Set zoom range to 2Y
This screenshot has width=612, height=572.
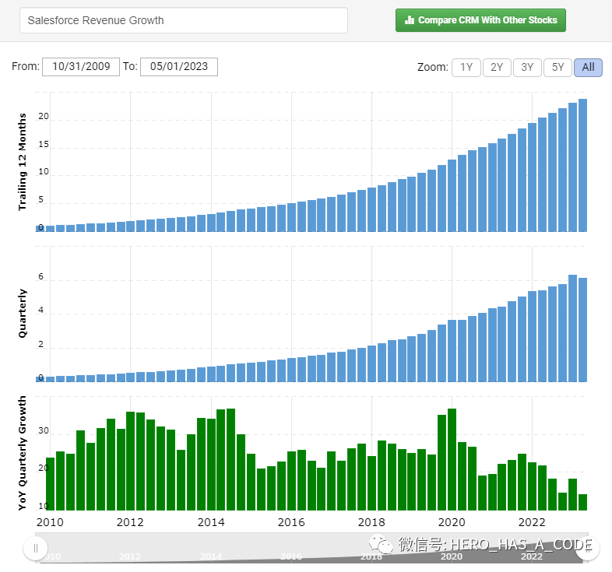pyautogui.click(x=497, y=68)
